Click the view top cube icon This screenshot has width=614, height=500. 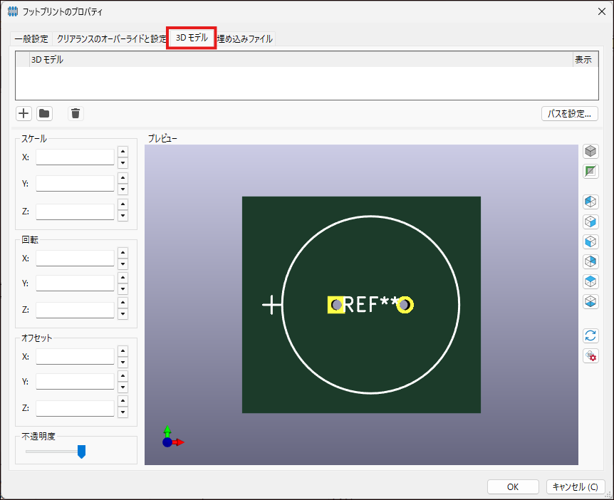pos(590,281)
